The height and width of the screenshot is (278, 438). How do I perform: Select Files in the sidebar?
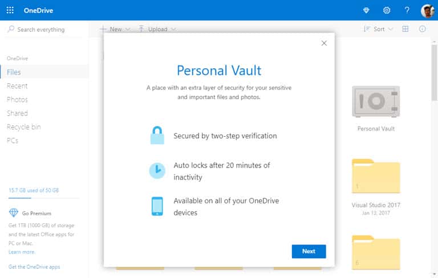pyautogui.click(x=44, y=72)
